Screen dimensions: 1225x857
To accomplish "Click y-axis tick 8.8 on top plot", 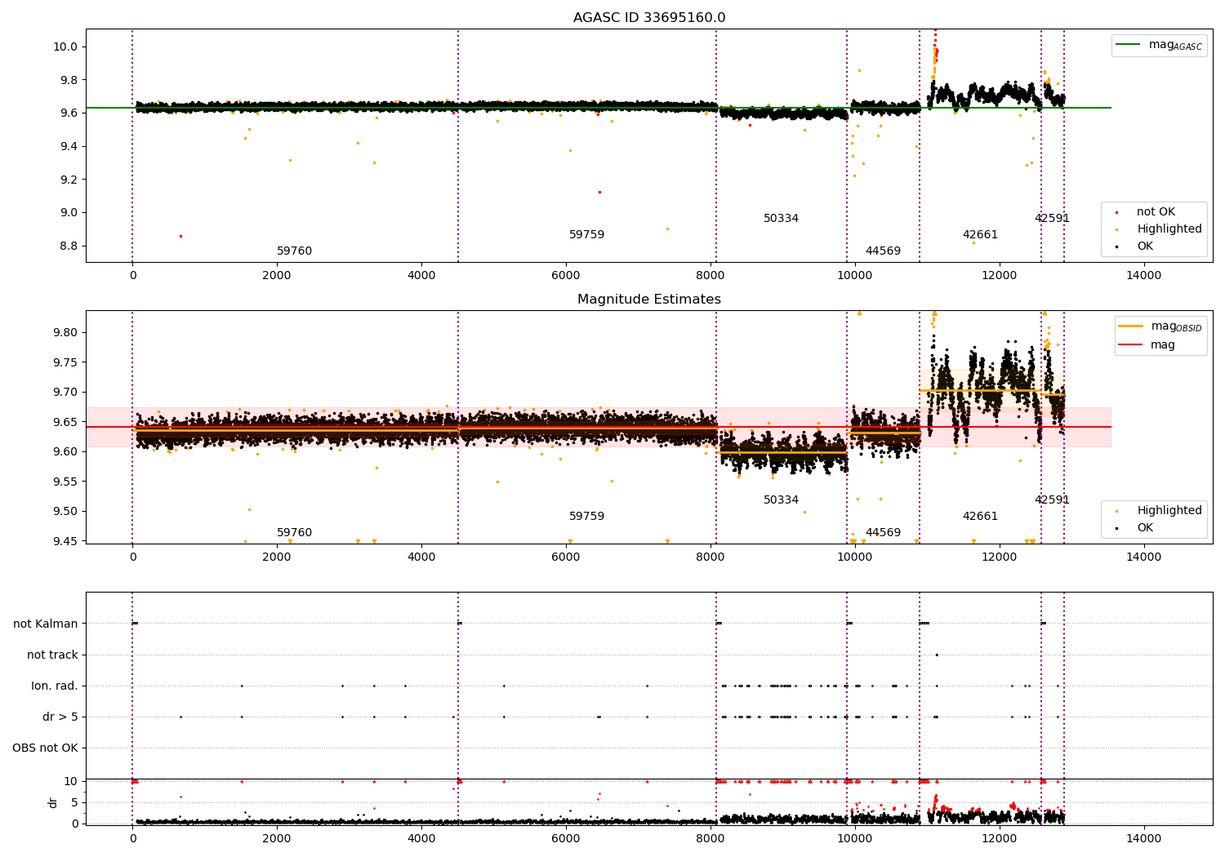I will tap(69, 246).
